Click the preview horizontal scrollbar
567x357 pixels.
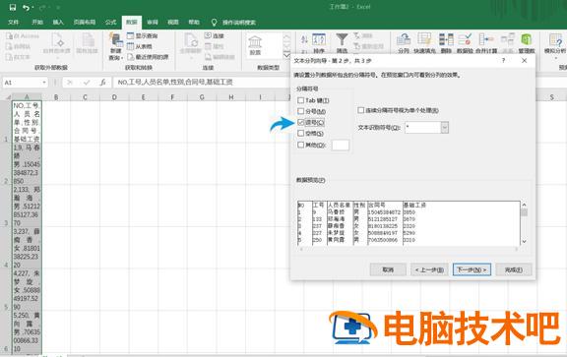(x=409, y=249)
